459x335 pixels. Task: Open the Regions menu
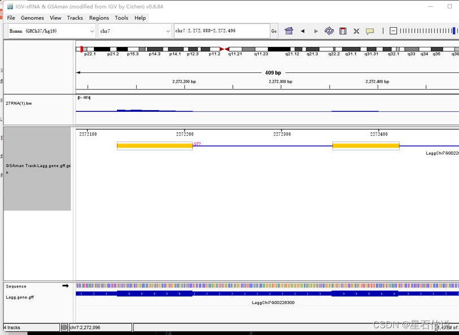coord(99,18)
